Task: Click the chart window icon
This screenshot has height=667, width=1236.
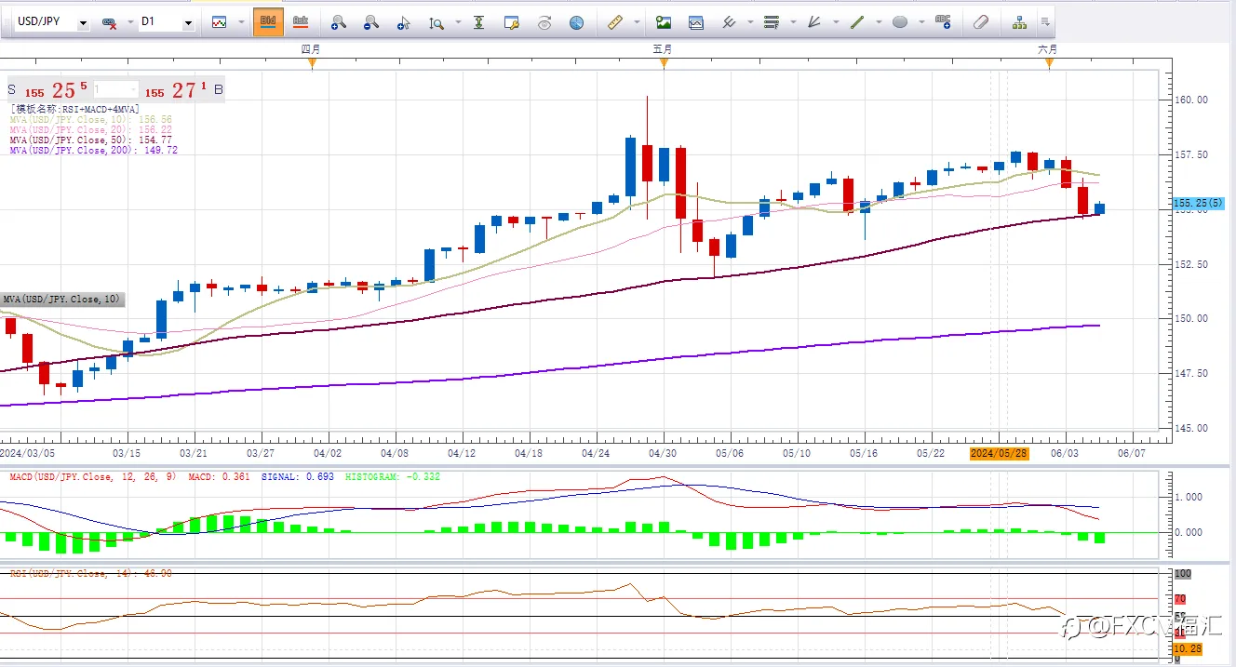Action: tap(696, 22)
